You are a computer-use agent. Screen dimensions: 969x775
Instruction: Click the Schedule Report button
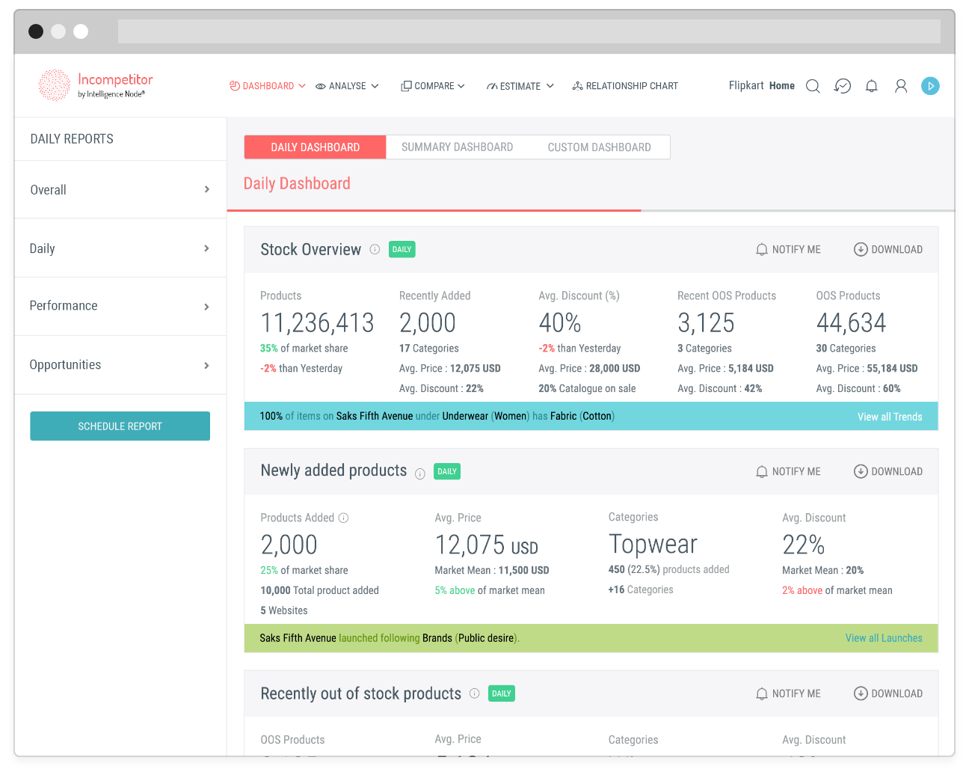click(120, 426)
